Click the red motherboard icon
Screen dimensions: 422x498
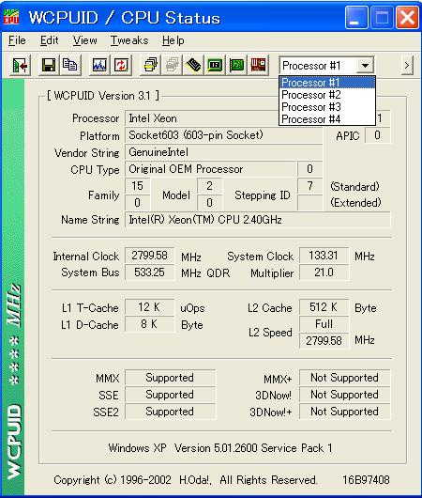click(258, 65)
